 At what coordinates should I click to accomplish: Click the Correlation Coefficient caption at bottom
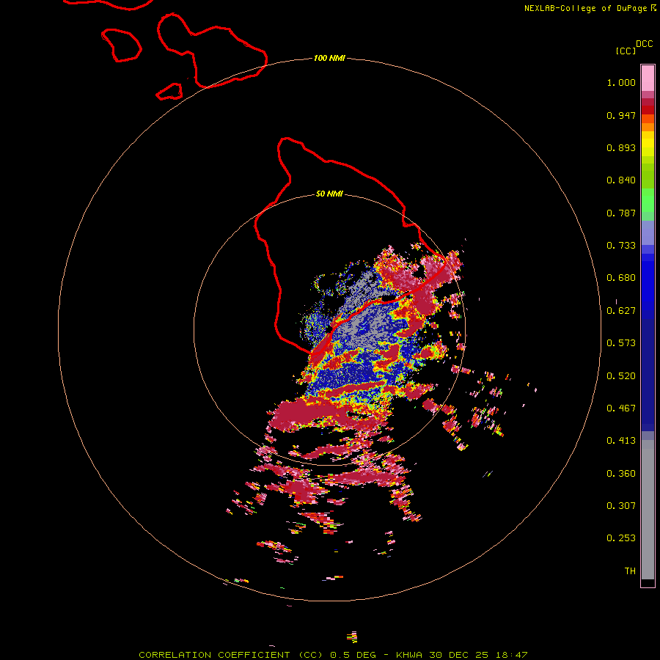(333, 655)
